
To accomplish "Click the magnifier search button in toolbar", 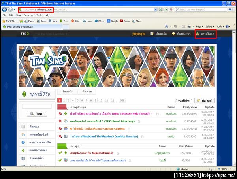I will (x=230, y=9).
